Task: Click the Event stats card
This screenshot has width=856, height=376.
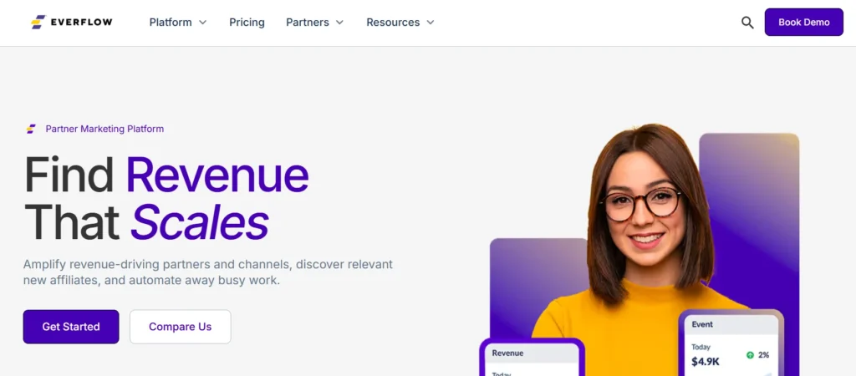Action: click(x=731, y=343)
